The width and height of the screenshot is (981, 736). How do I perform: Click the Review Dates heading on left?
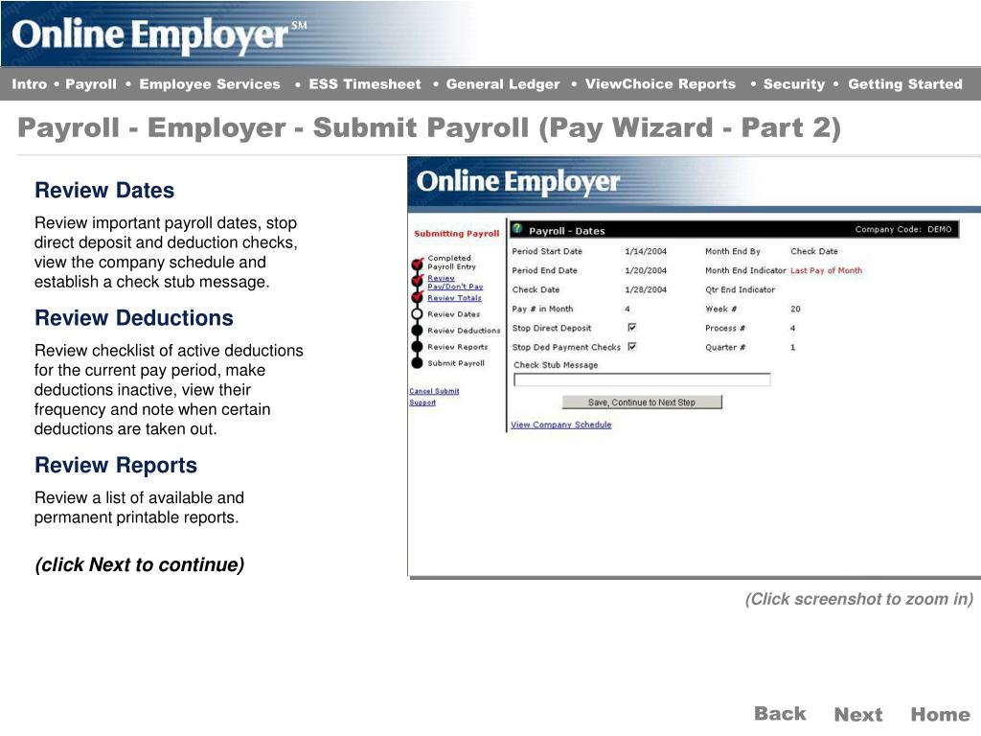click(x=104, y=191)
